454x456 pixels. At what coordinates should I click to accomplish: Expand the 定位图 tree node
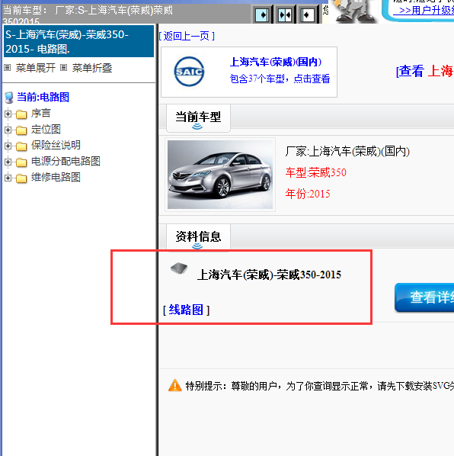point(8,130)
